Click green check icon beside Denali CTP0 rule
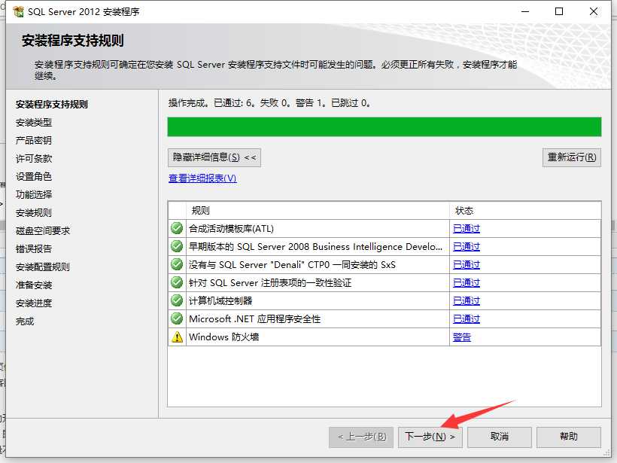Viewport: 617px width, 463px height. click(x=177, y=264)
